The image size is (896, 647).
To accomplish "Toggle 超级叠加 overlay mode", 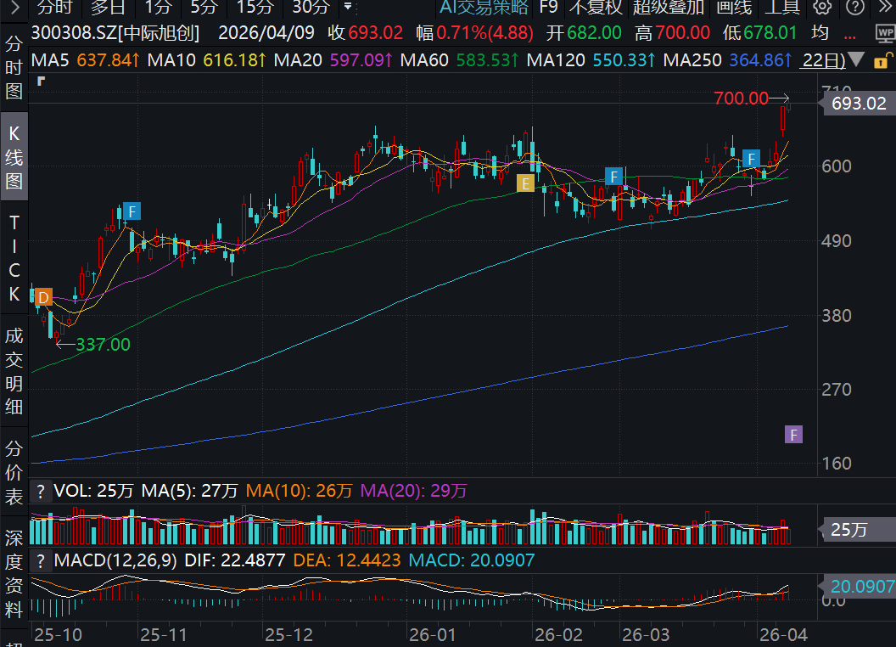I will (668, 8).
